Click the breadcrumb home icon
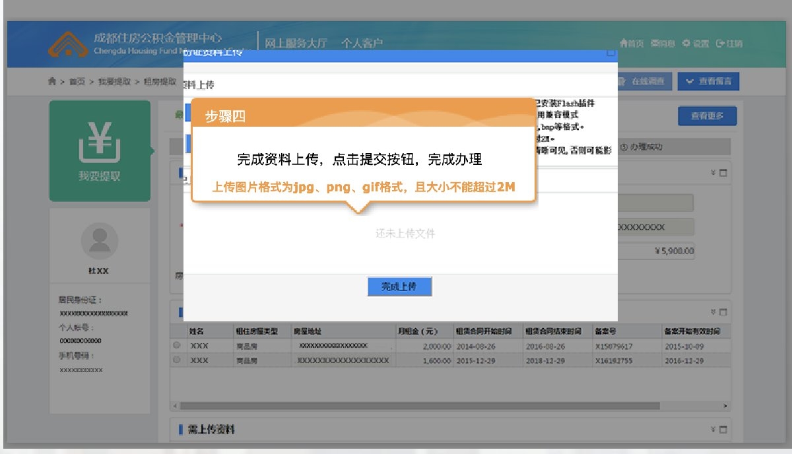 point(51,82)
